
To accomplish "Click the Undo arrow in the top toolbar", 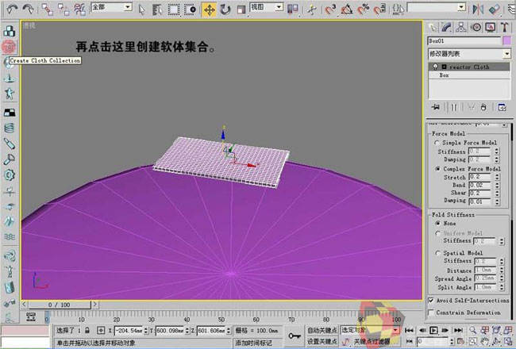I will point(12,9).
